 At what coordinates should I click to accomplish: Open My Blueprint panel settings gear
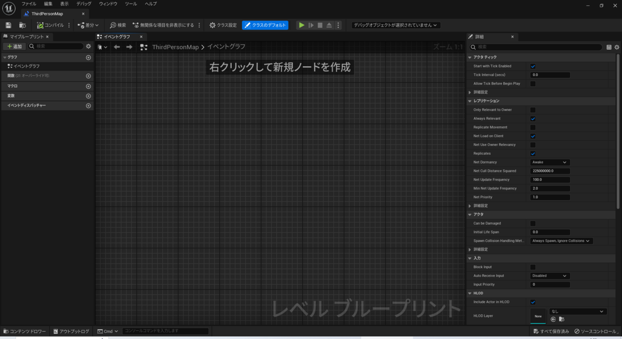tap(89, 46)
